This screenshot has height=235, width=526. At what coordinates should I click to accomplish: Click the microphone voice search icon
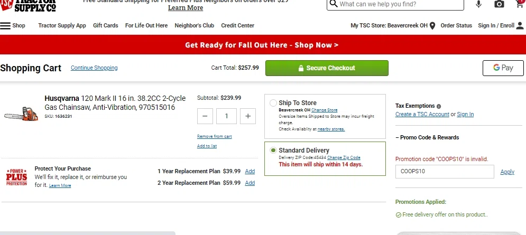click(x=478, y=4)
